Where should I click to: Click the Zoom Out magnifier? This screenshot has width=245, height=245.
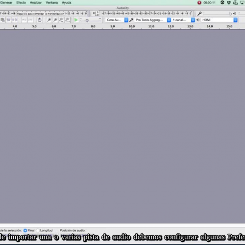(55, 20)
